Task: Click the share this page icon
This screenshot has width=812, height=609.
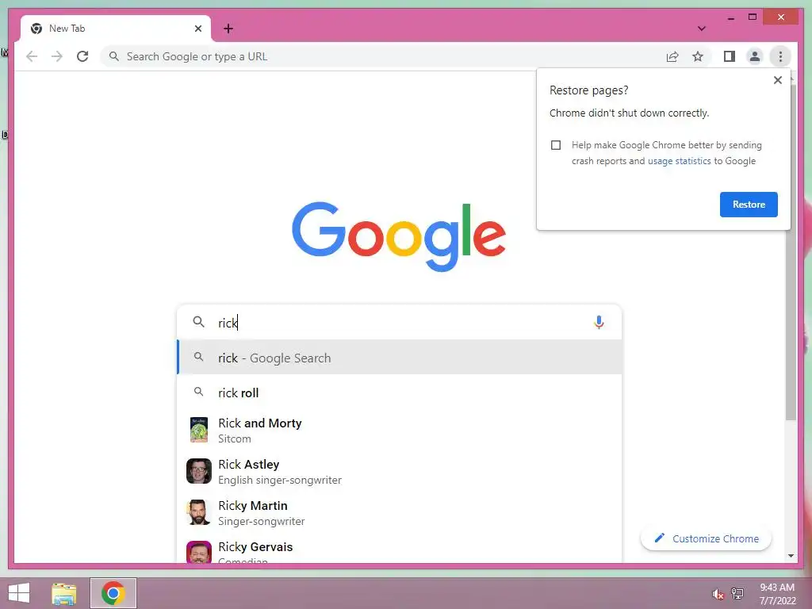Action: click(672, 56)
